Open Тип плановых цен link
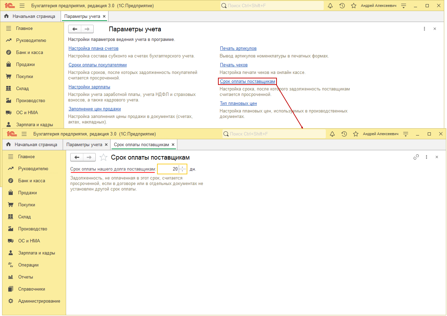This screenshot has height=316, width=447. point(238,103)
